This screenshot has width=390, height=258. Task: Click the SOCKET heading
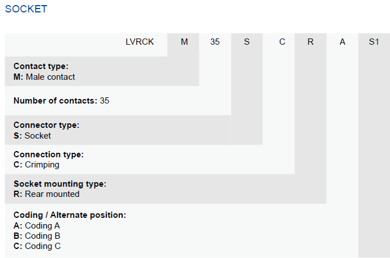(26, 9)
